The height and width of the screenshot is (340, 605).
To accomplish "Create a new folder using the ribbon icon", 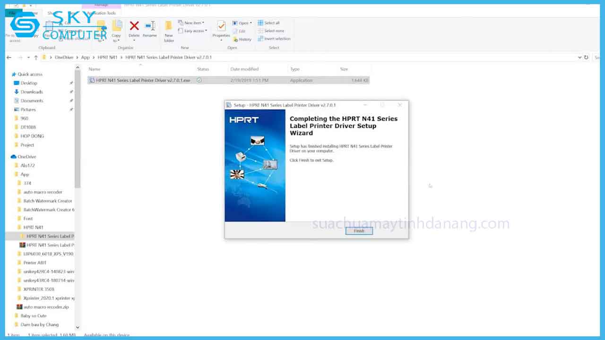I will point(169,31).
